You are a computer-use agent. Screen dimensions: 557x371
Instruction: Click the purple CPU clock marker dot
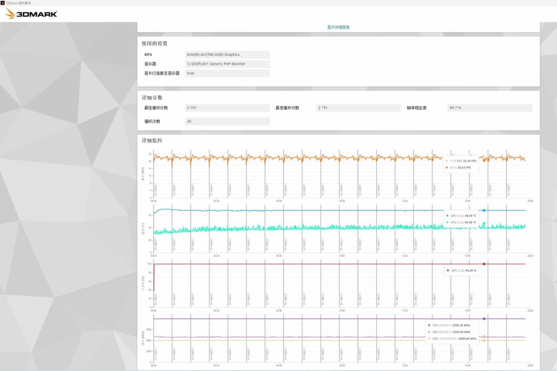click(484, 319)
